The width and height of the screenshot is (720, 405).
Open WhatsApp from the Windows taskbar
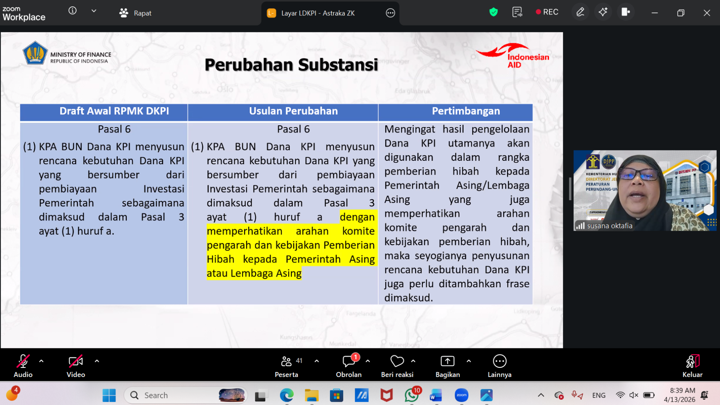411,395
